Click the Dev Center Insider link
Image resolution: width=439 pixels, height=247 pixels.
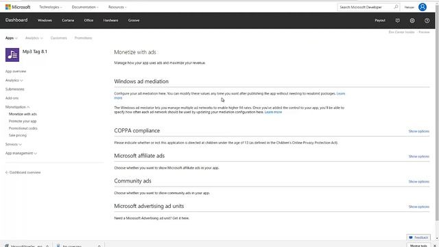pos(401,32)
